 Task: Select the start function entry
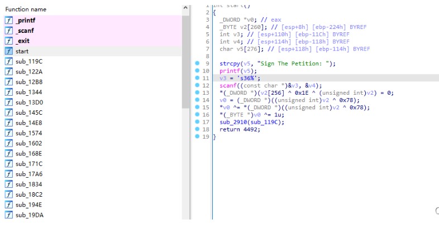coord(93,51)
